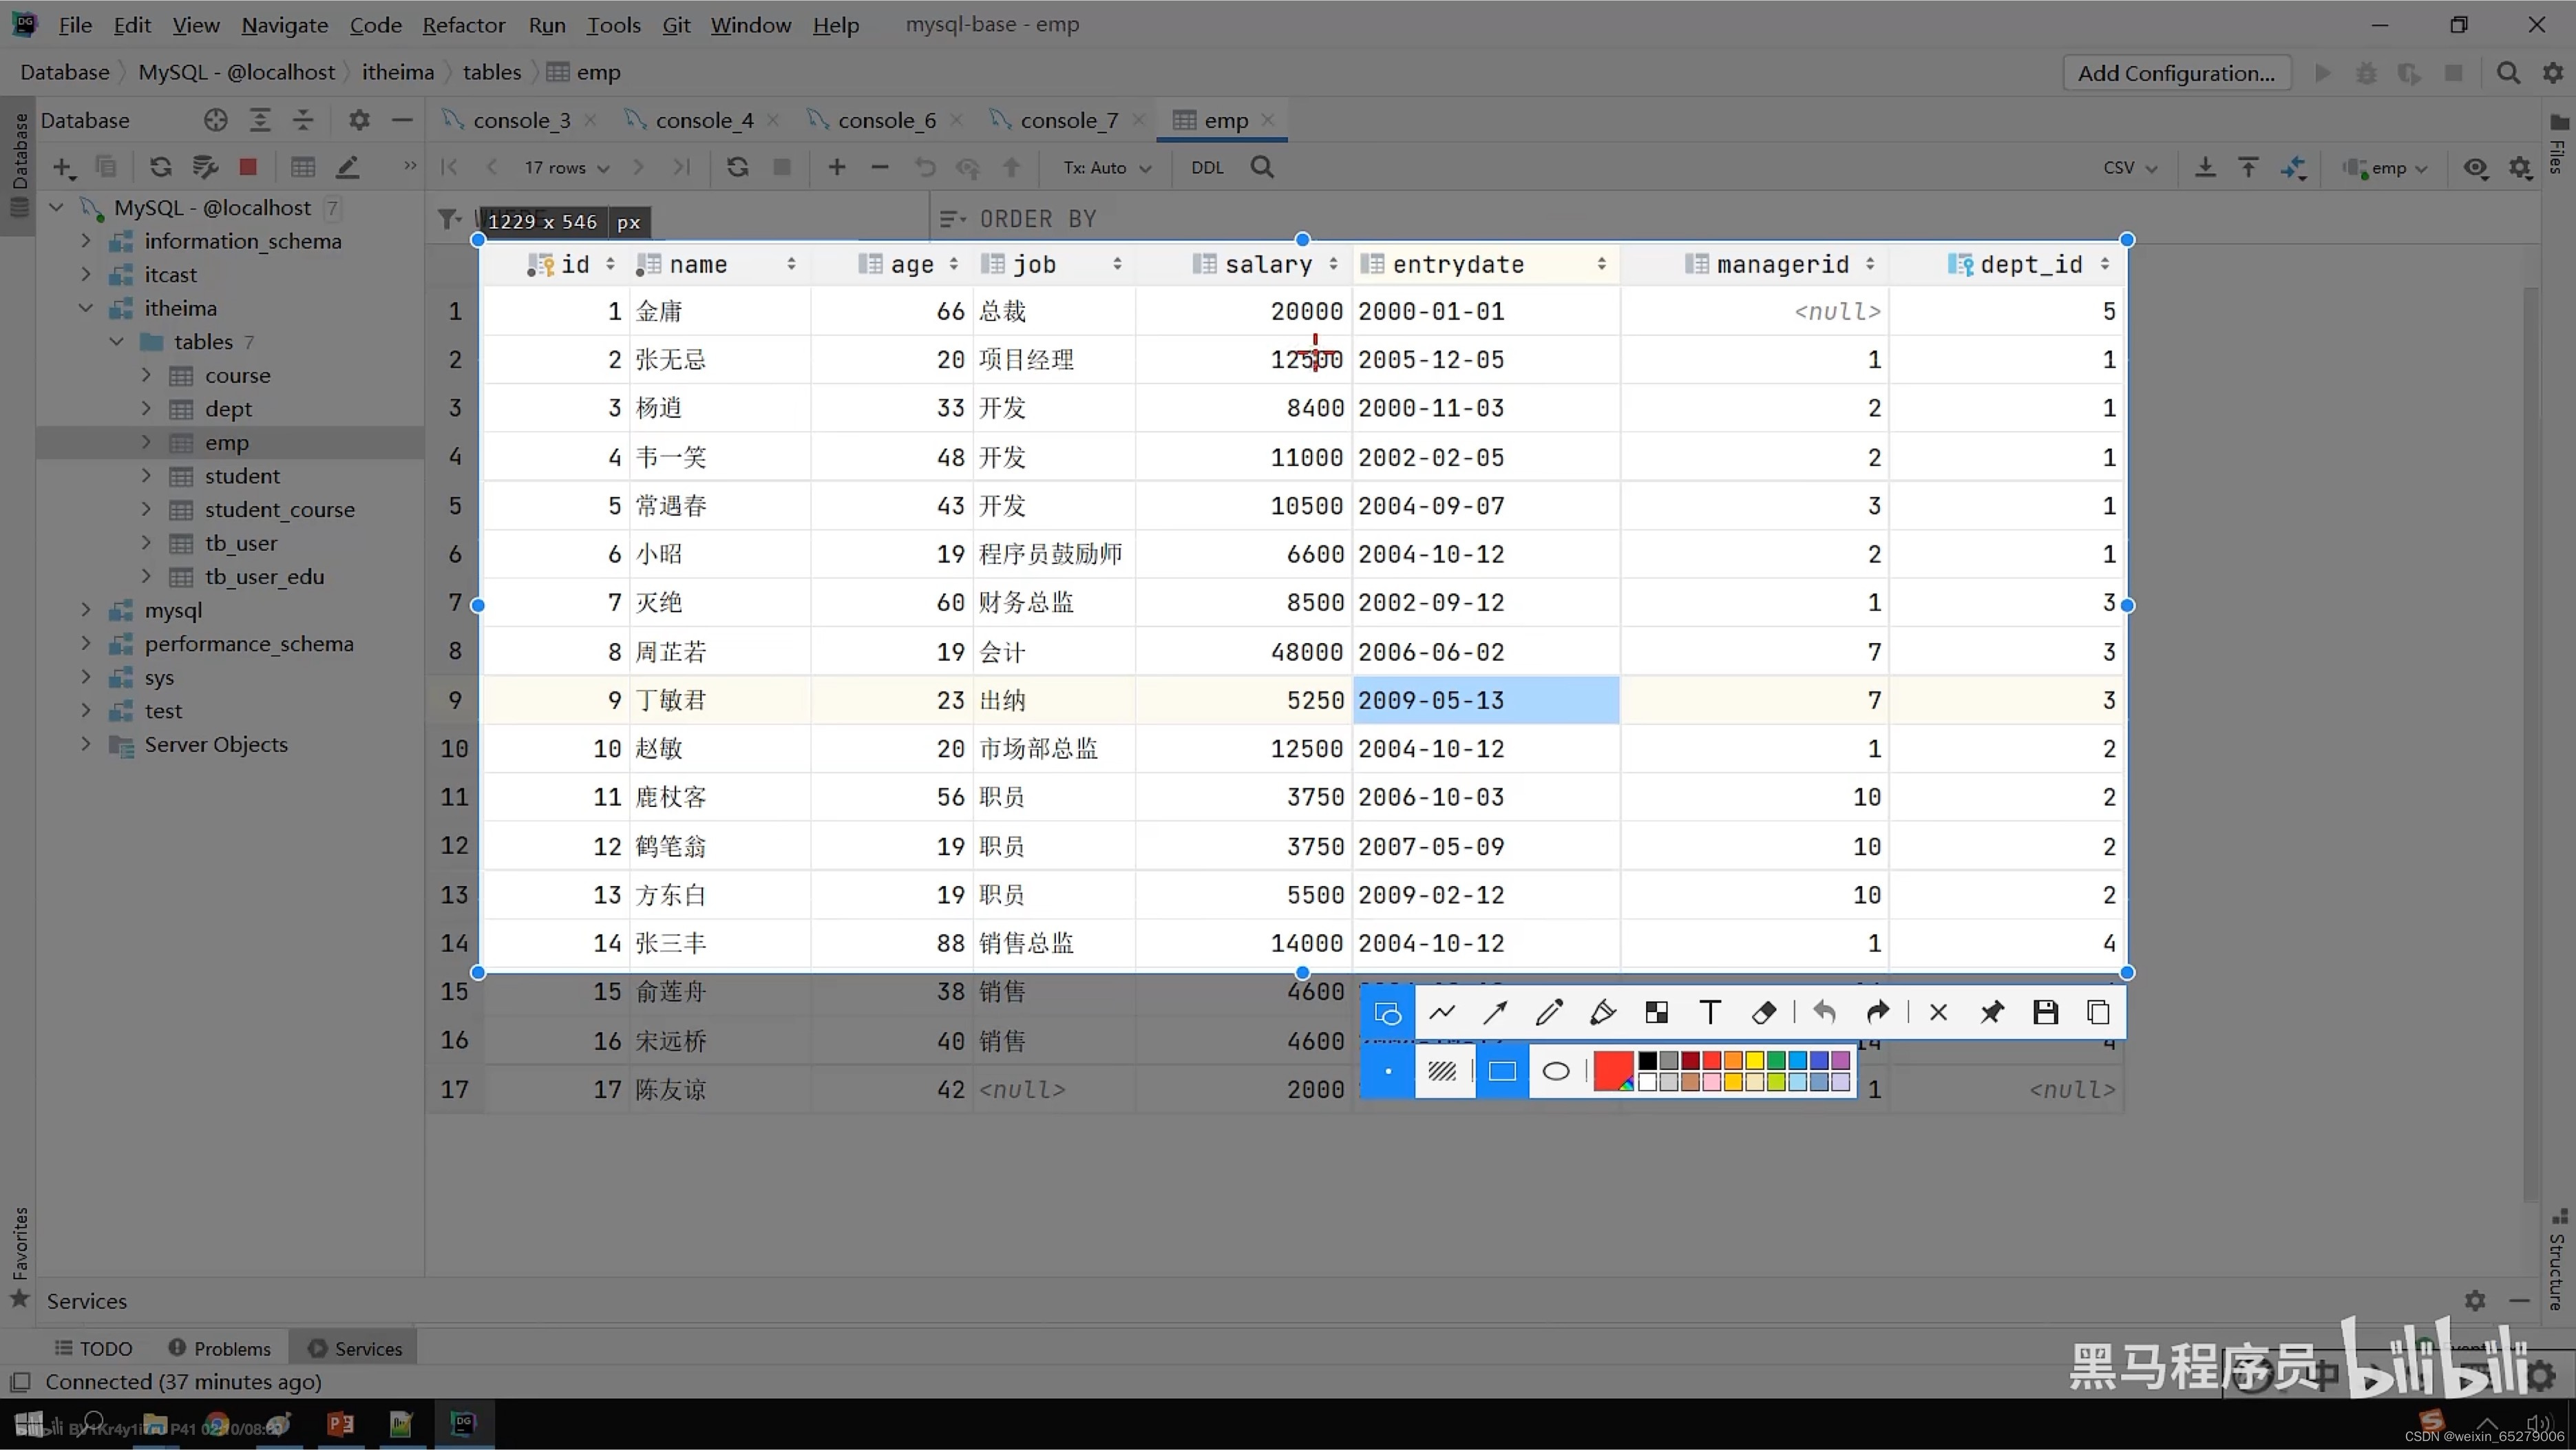Cancel the screenshot with the X icon
The image size is (2576, 1450).
coord(1938,1013)
